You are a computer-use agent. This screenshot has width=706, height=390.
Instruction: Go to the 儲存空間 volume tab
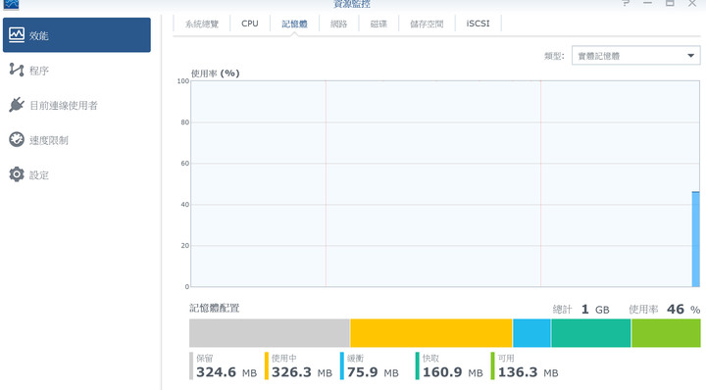[x=427, y=24]
